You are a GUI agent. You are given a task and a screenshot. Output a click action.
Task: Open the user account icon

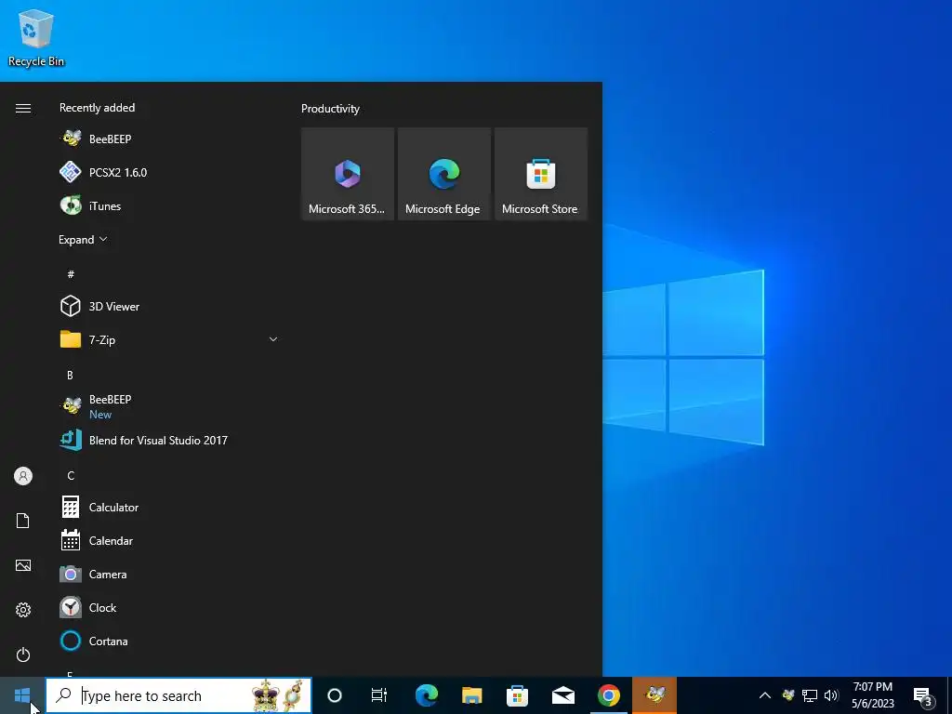(x=23, y=476)
